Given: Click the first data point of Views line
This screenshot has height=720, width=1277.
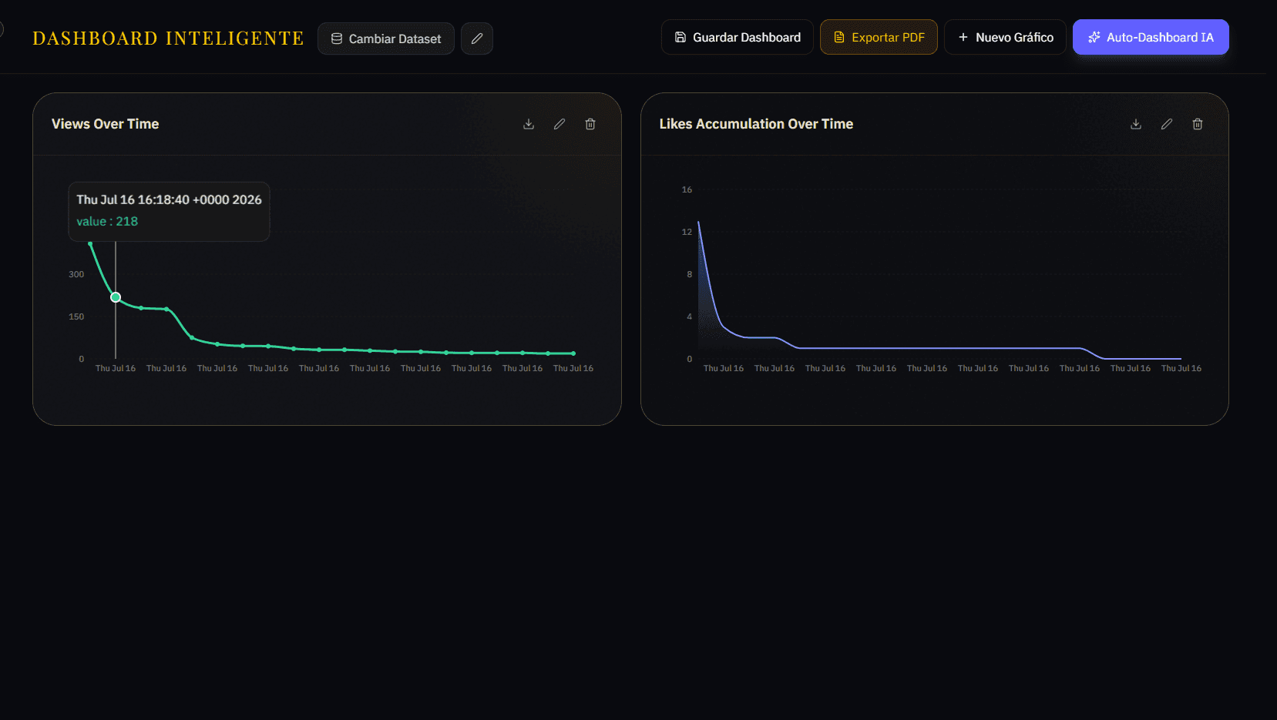Looking at the screenshot, I should point(90,243).
